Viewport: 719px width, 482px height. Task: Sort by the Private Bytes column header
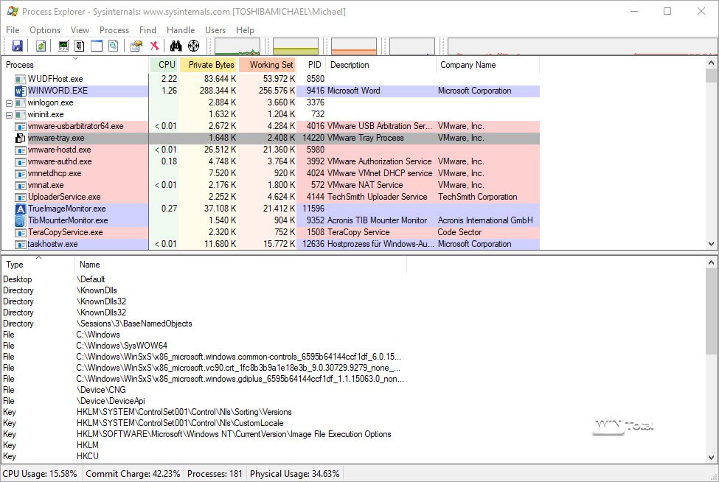tap(211, 65)
